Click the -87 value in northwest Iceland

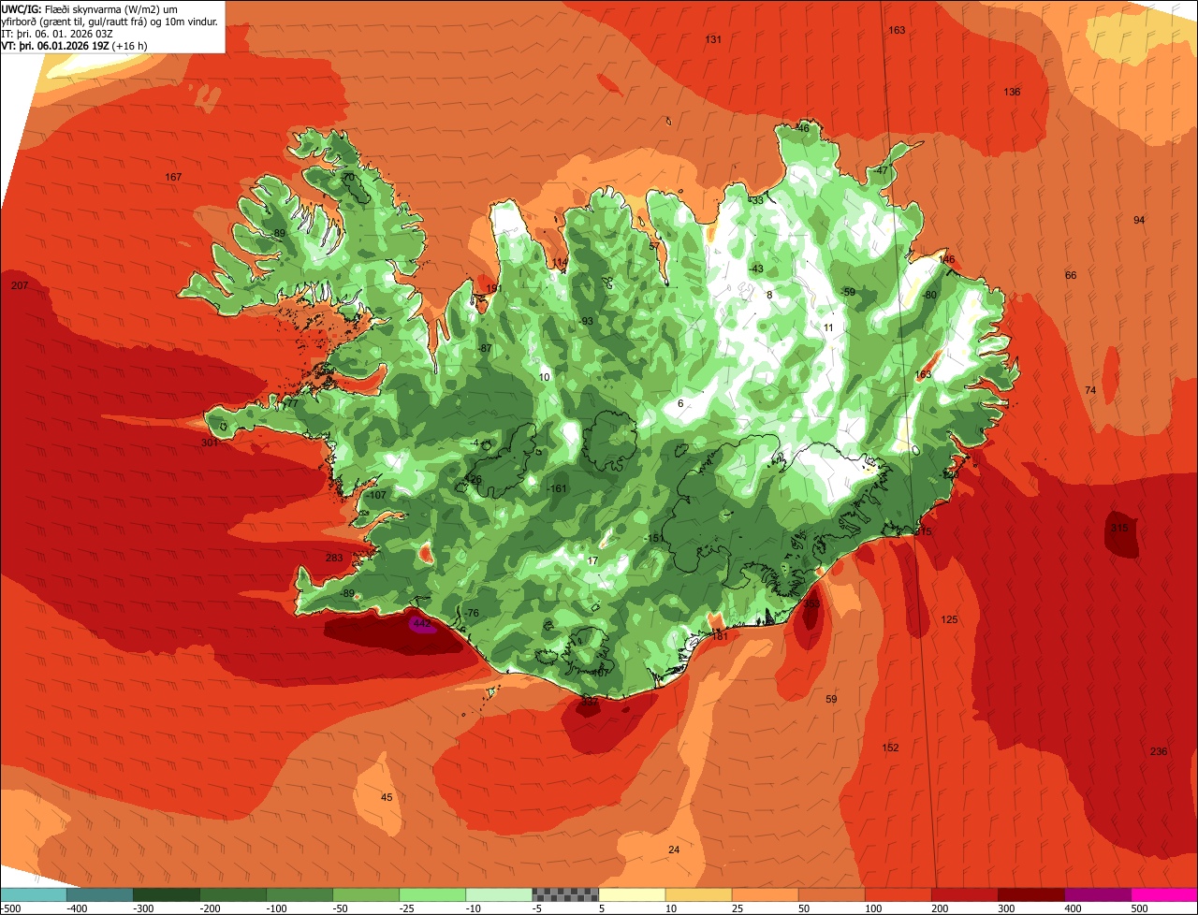tap(484, 348)
